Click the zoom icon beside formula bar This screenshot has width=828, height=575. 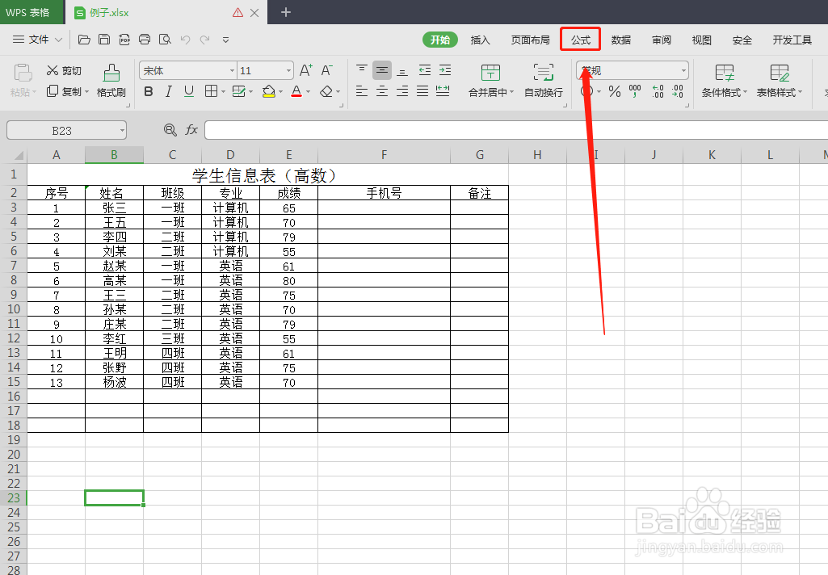click(170, 130)
